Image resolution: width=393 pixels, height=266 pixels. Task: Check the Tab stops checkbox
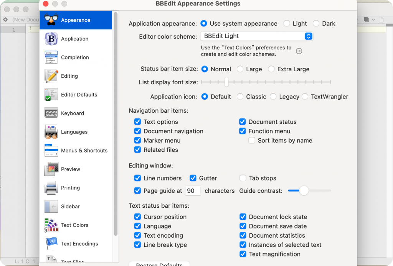(x=243, y=178)
